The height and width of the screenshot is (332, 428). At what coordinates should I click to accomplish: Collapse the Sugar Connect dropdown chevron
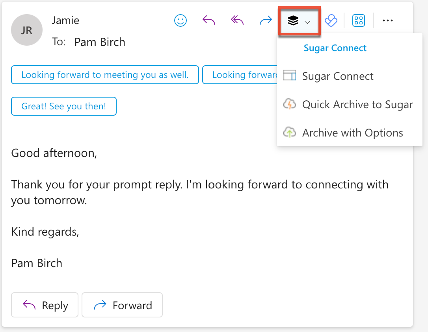click(x=308, y=22)
